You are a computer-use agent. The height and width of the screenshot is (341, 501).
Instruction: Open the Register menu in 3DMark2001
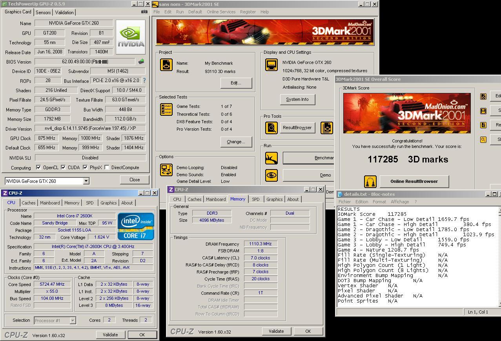coord(248,12)
